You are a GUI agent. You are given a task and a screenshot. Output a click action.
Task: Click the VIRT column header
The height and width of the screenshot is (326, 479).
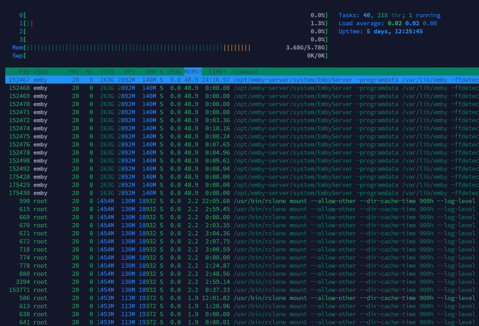click(107, 72)
